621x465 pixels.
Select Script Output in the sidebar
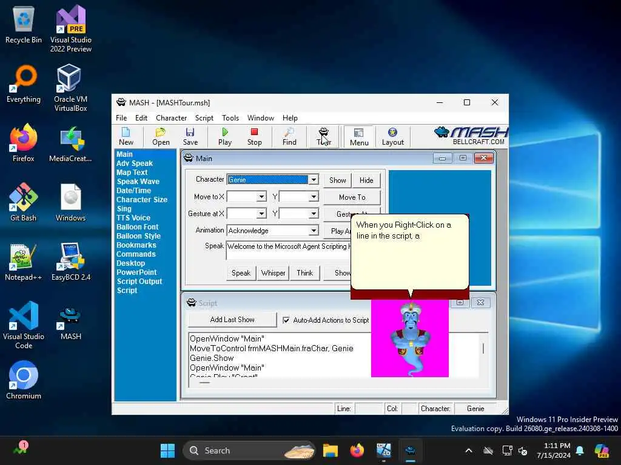coord(139,282)
